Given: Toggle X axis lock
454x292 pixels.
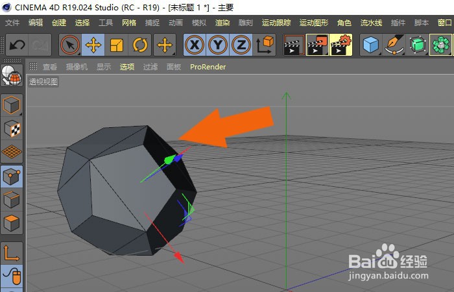Looking at the screenshot, I should [195, 45].
